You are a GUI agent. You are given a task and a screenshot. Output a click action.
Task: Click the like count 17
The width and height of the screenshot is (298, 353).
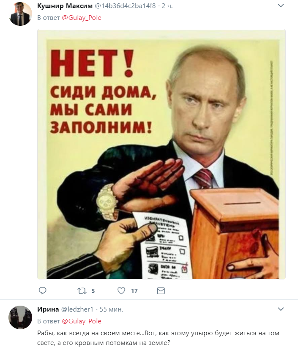pyautogui.click(x=134, y=291)
